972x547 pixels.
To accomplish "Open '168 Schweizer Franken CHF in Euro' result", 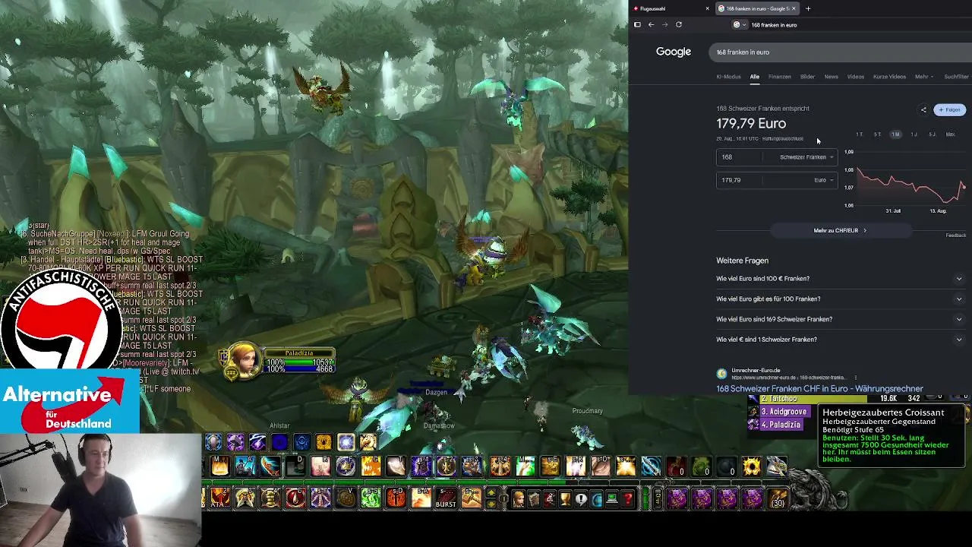I will (x=819, y=388).
